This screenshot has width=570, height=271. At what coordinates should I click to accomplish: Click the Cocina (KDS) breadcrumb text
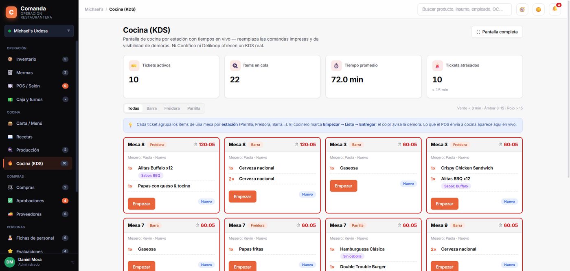click(123, 9)
